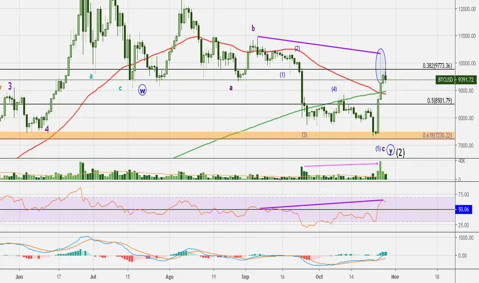Select the purple b wave label
Image resolution: width=479 pixels, height=283 pixels.
click(x=253, y=28)
